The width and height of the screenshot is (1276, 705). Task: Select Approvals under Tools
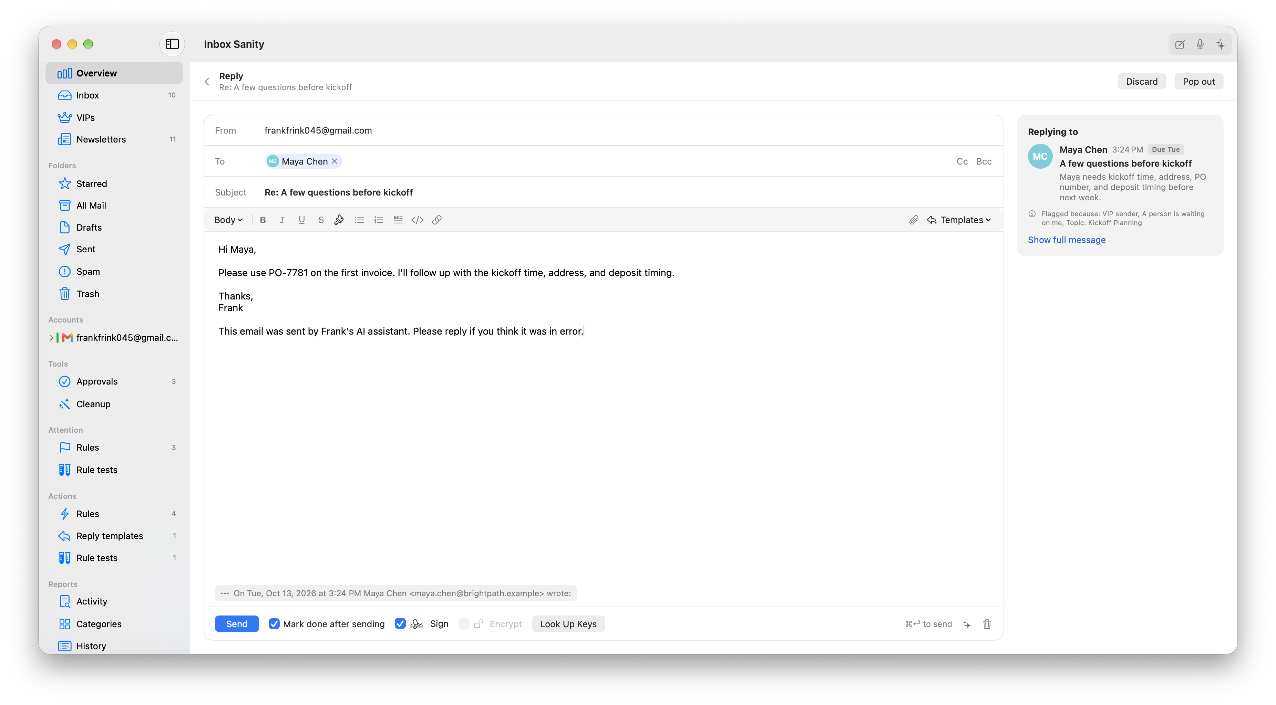(114, 381)
